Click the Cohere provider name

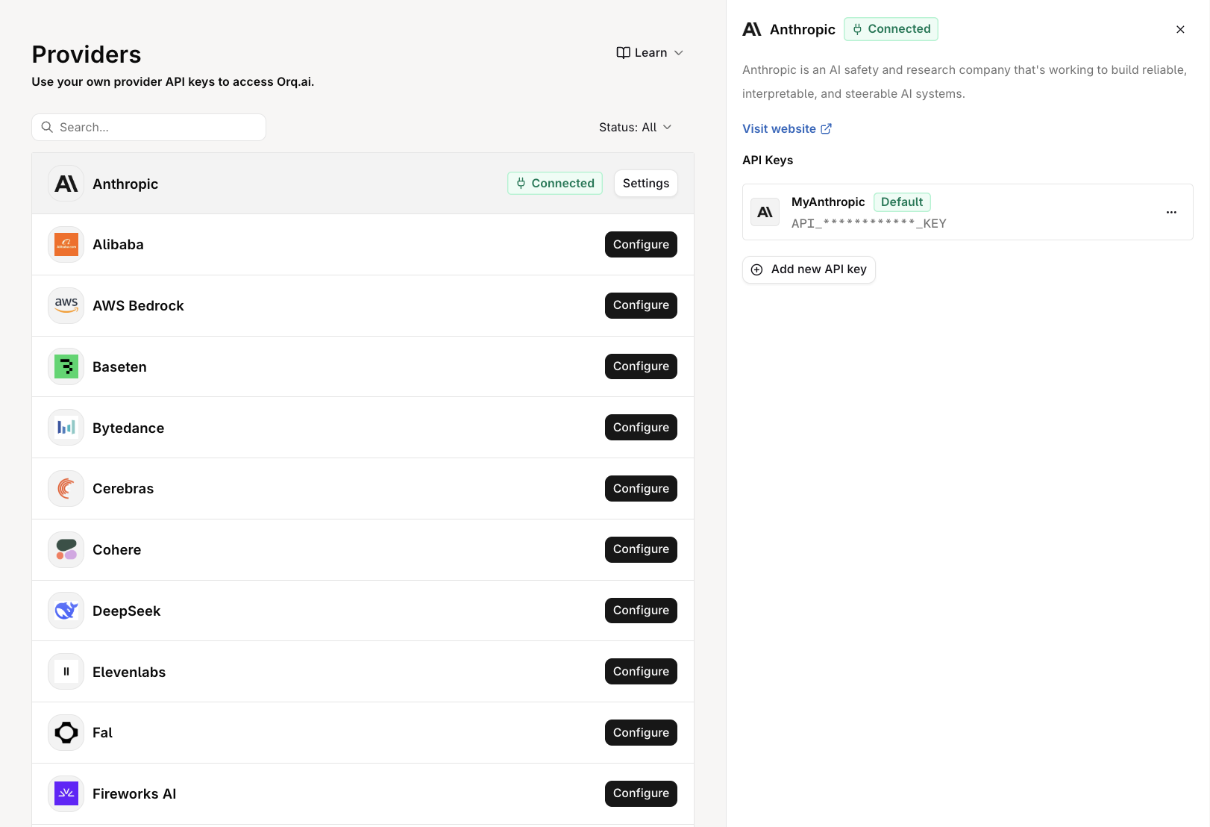point(117,550)
